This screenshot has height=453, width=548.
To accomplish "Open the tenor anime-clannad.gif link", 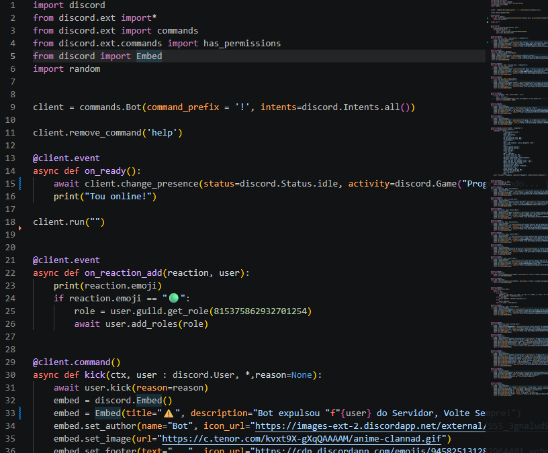I will tap(302, 439).
